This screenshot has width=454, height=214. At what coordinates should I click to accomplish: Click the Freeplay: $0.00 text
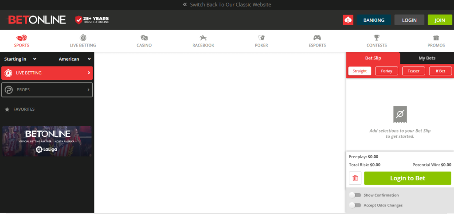[364, 157]
